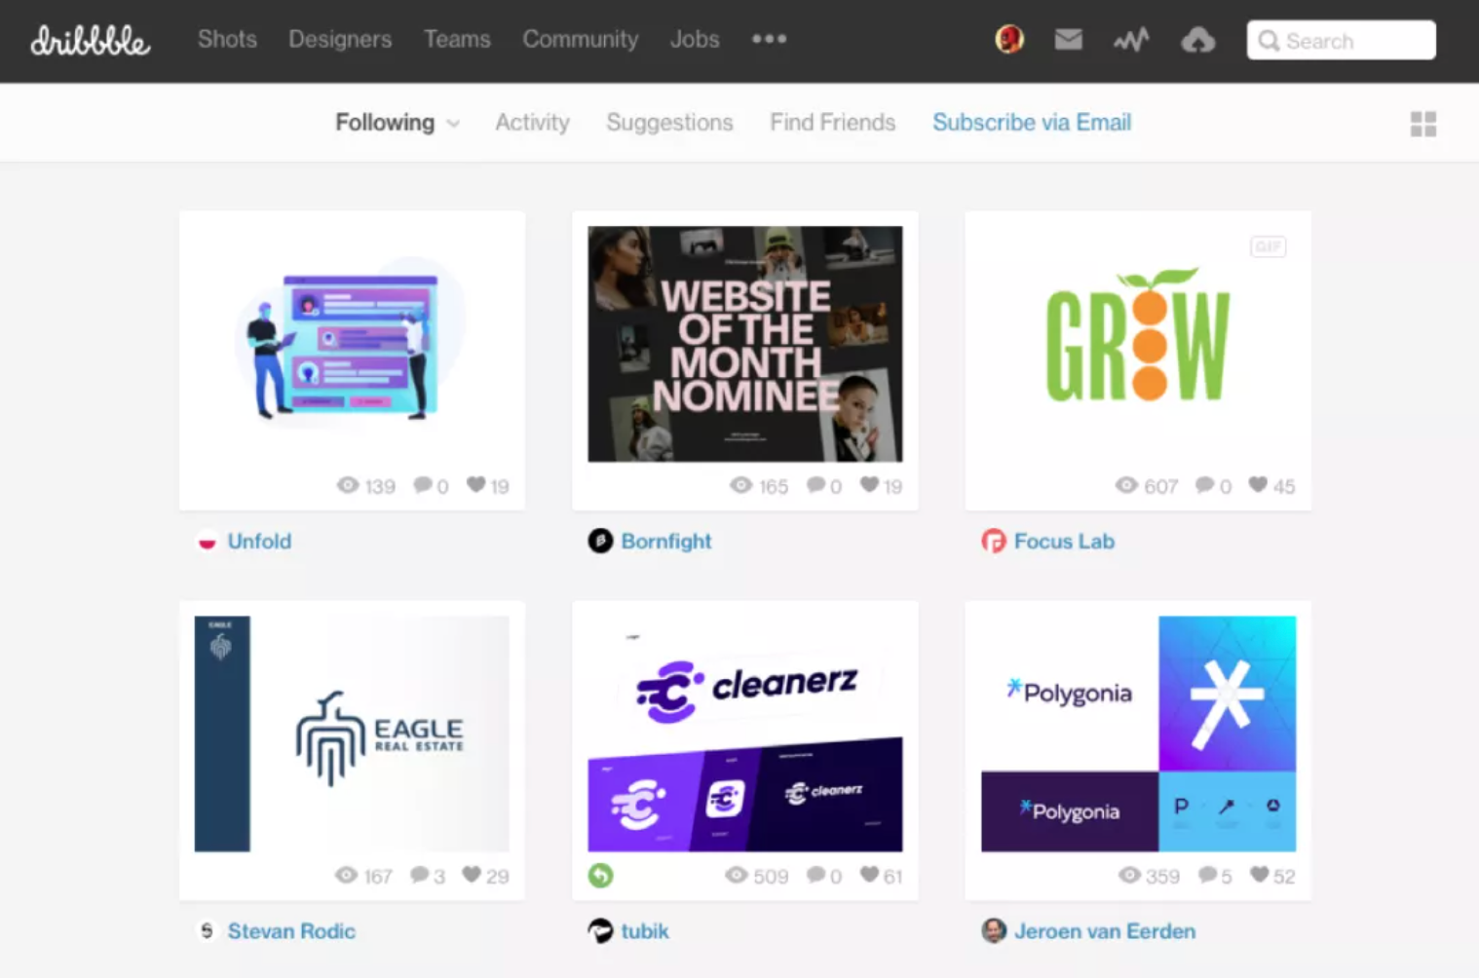The width and height of the screenshot is (1479, 978).
Task: Click the Search input field
Action: (x=1341, y=41)
